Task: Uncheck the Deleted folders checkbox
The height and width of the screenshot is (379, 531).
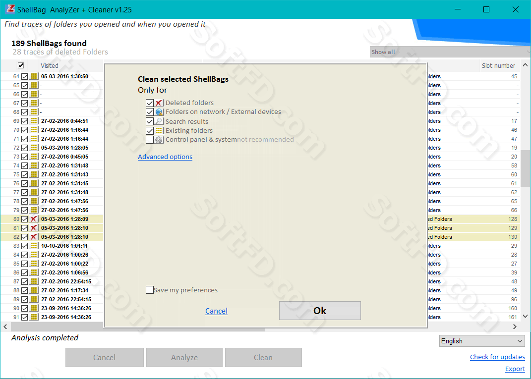Action: [x=150, y=103]
